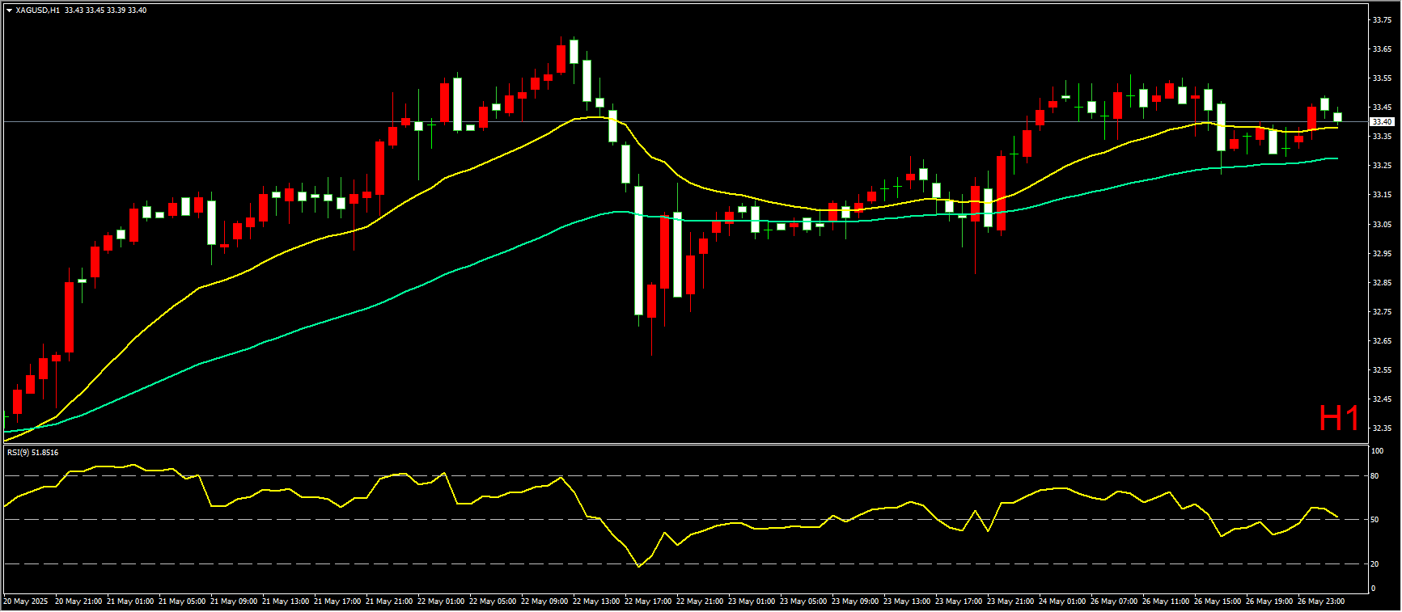The width and height of the screenshot is (1402, 612).
Task: Click the 22 May 17:00 time label
Action: 648,601
